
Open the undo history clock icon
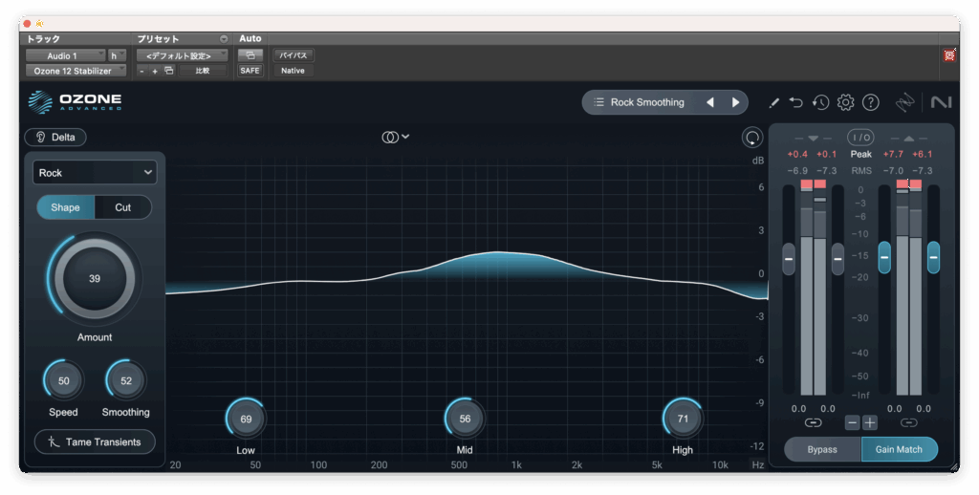[x=820, y=102]
